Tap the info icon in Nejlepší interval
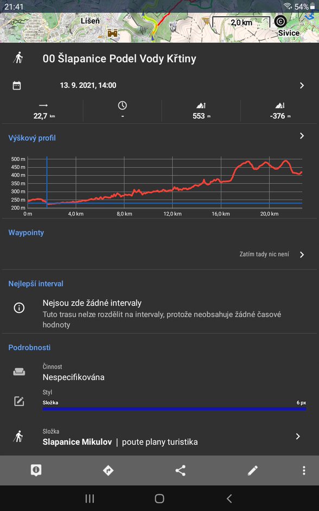 19,308
